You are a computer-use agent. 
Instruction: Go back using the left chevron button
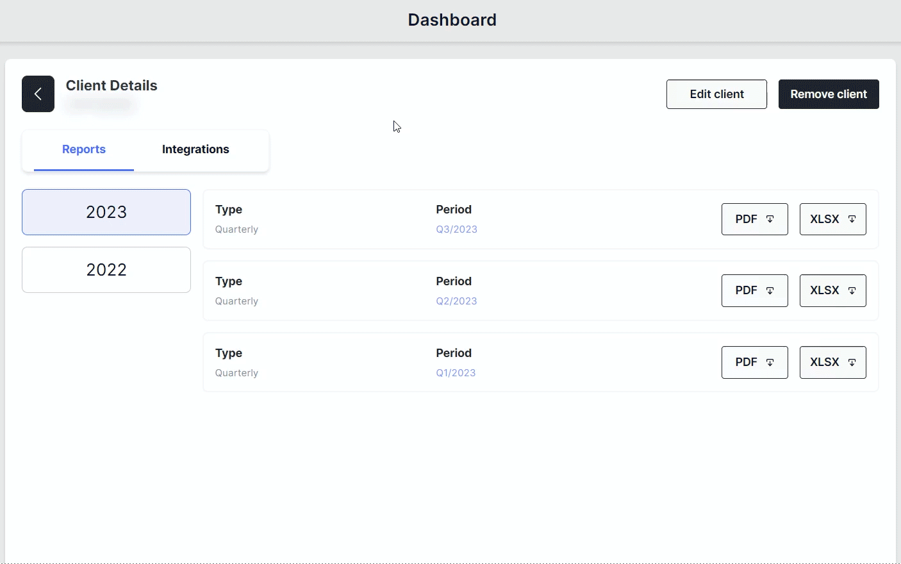(38, 94)
